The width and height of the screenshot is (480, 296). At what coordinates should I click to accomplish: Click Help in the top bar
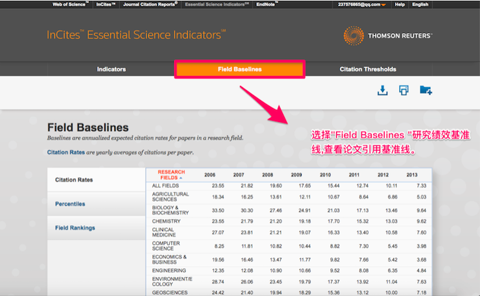(400, 5)
